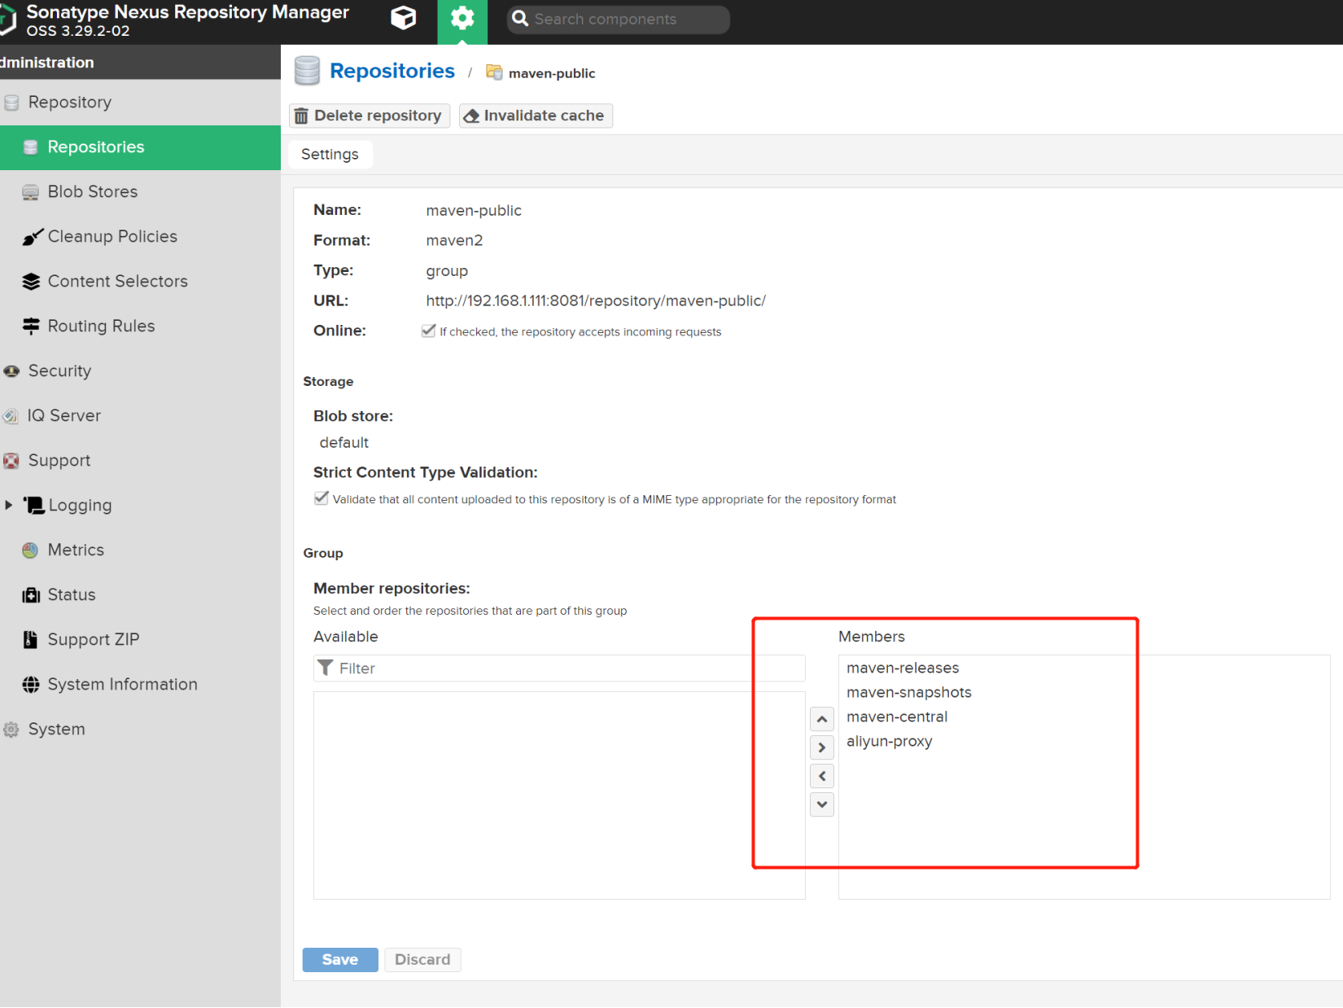The width and height of the screenshot is (1343, 1008).
Task: Click the Invalidate cache button
Action: [536, 116]
